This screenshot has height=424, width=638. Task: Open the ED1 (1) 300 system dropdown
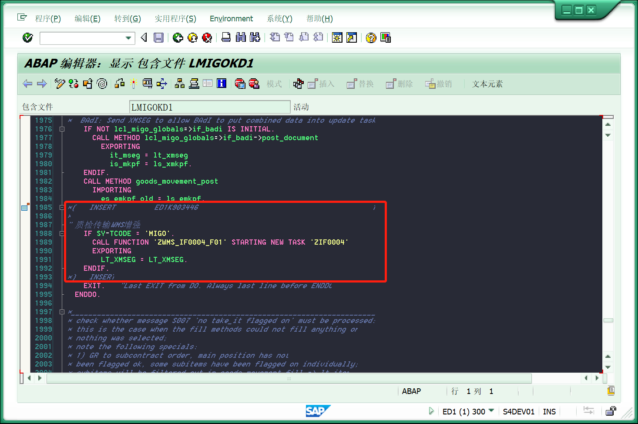491,411
